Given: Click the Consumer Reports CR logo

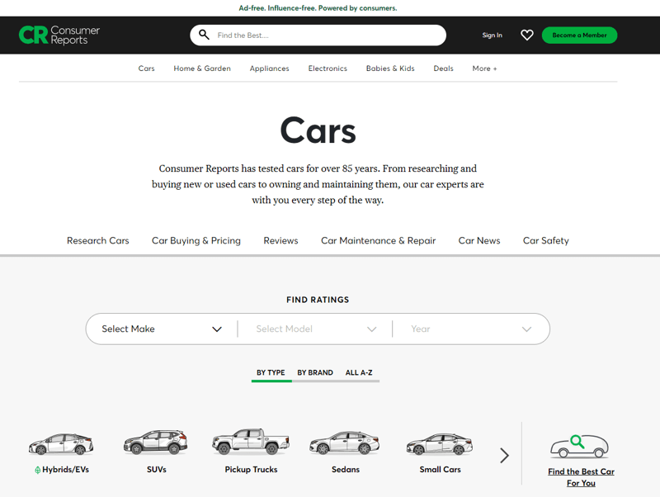Looking at the screenshot, I should pos(59,35).
